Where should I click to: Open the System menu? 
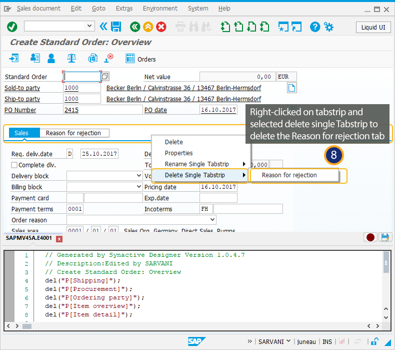[x=198, y=9]
